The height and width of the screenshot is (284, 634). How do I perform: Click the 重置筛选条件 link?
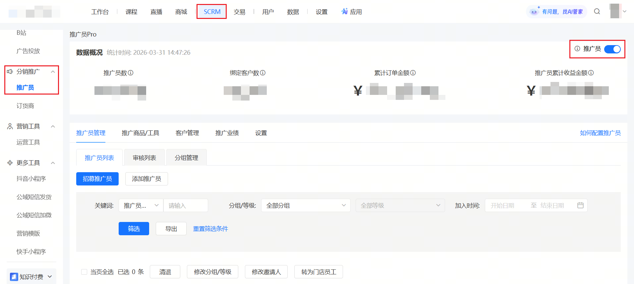click(x=210, y=229)
